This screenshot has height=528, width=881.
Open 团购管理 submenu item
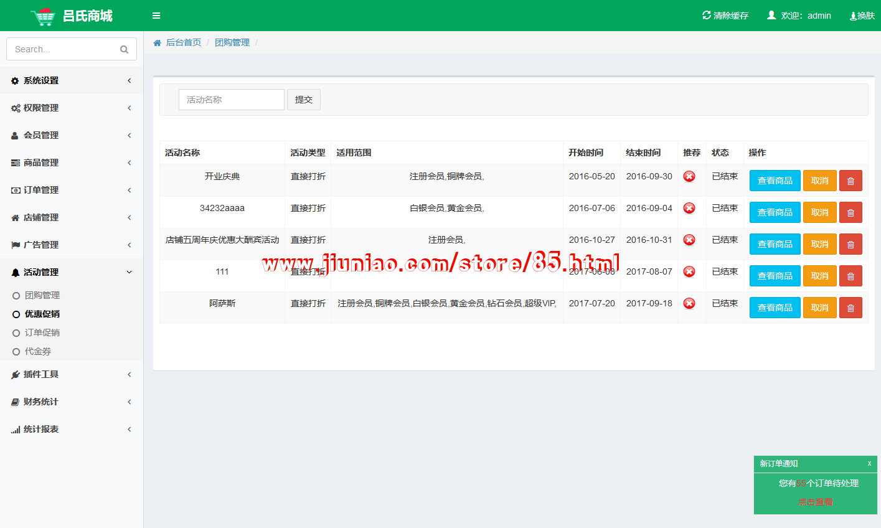pos(42,295)
